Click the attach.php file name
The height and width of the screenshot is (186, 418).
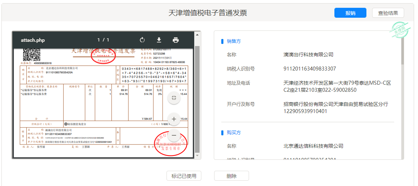click(x=33, y=40)
